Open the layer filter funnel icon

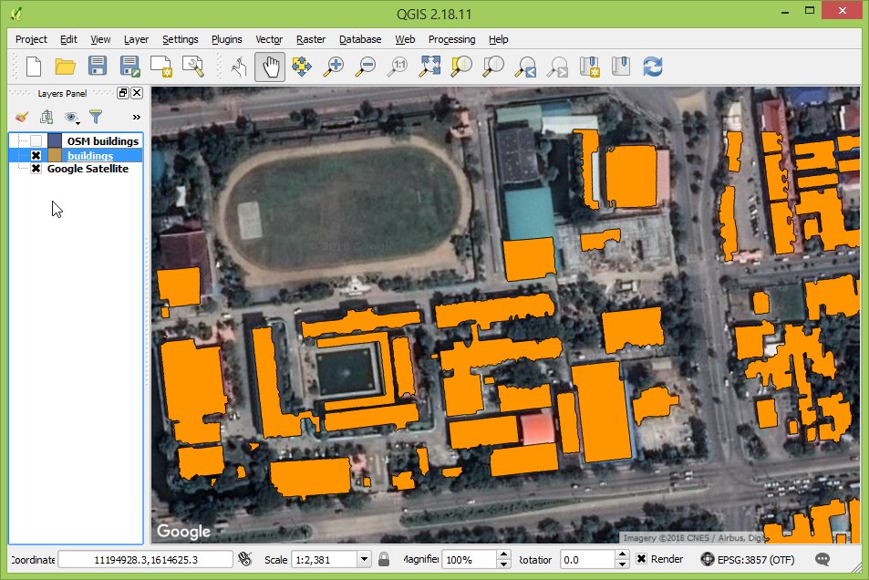(95, 117)
